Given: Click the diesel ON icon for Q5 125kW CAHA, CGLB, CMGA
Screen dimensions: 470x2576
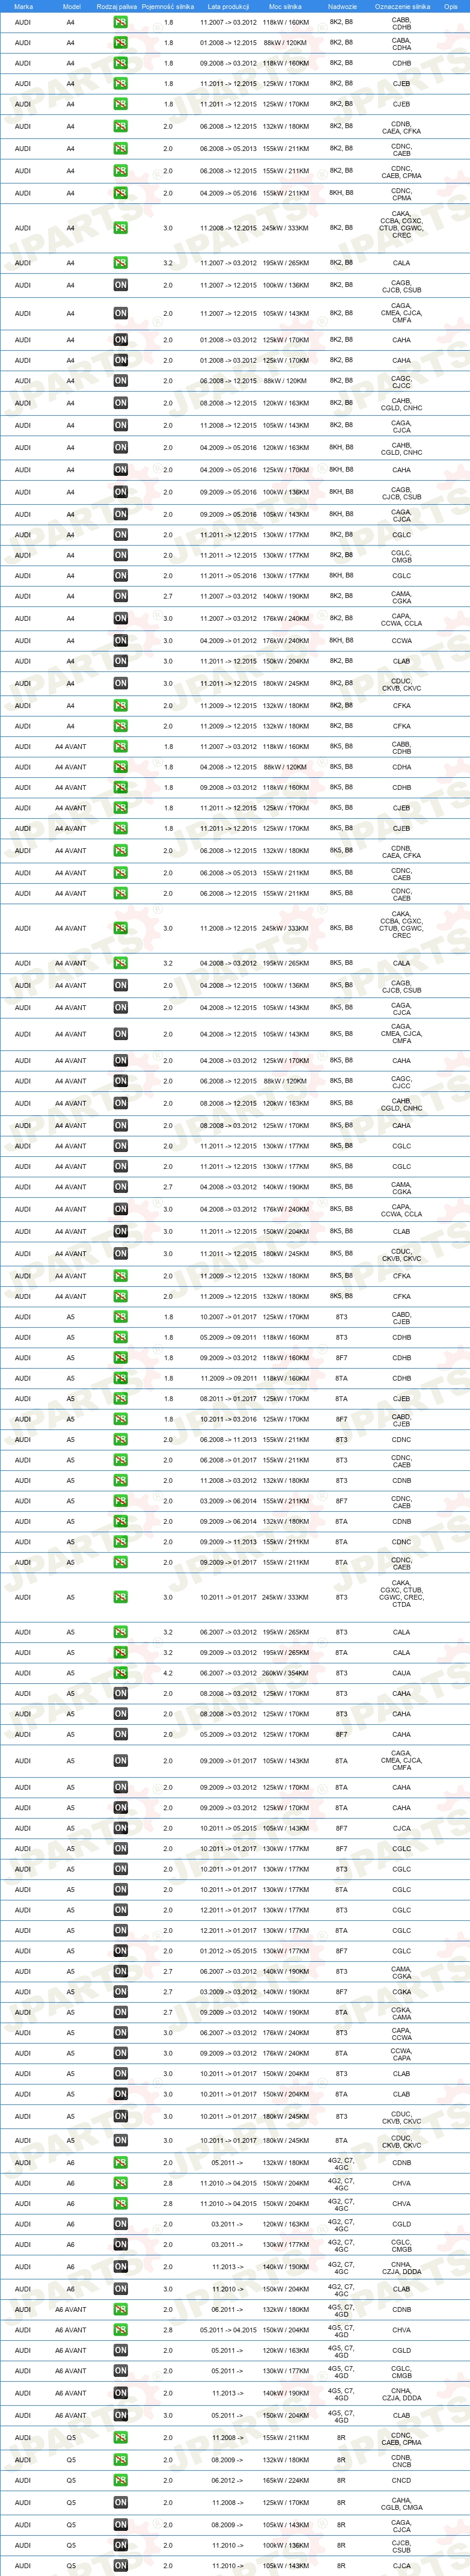Looking at the screenshot, I should point(120,2503).
